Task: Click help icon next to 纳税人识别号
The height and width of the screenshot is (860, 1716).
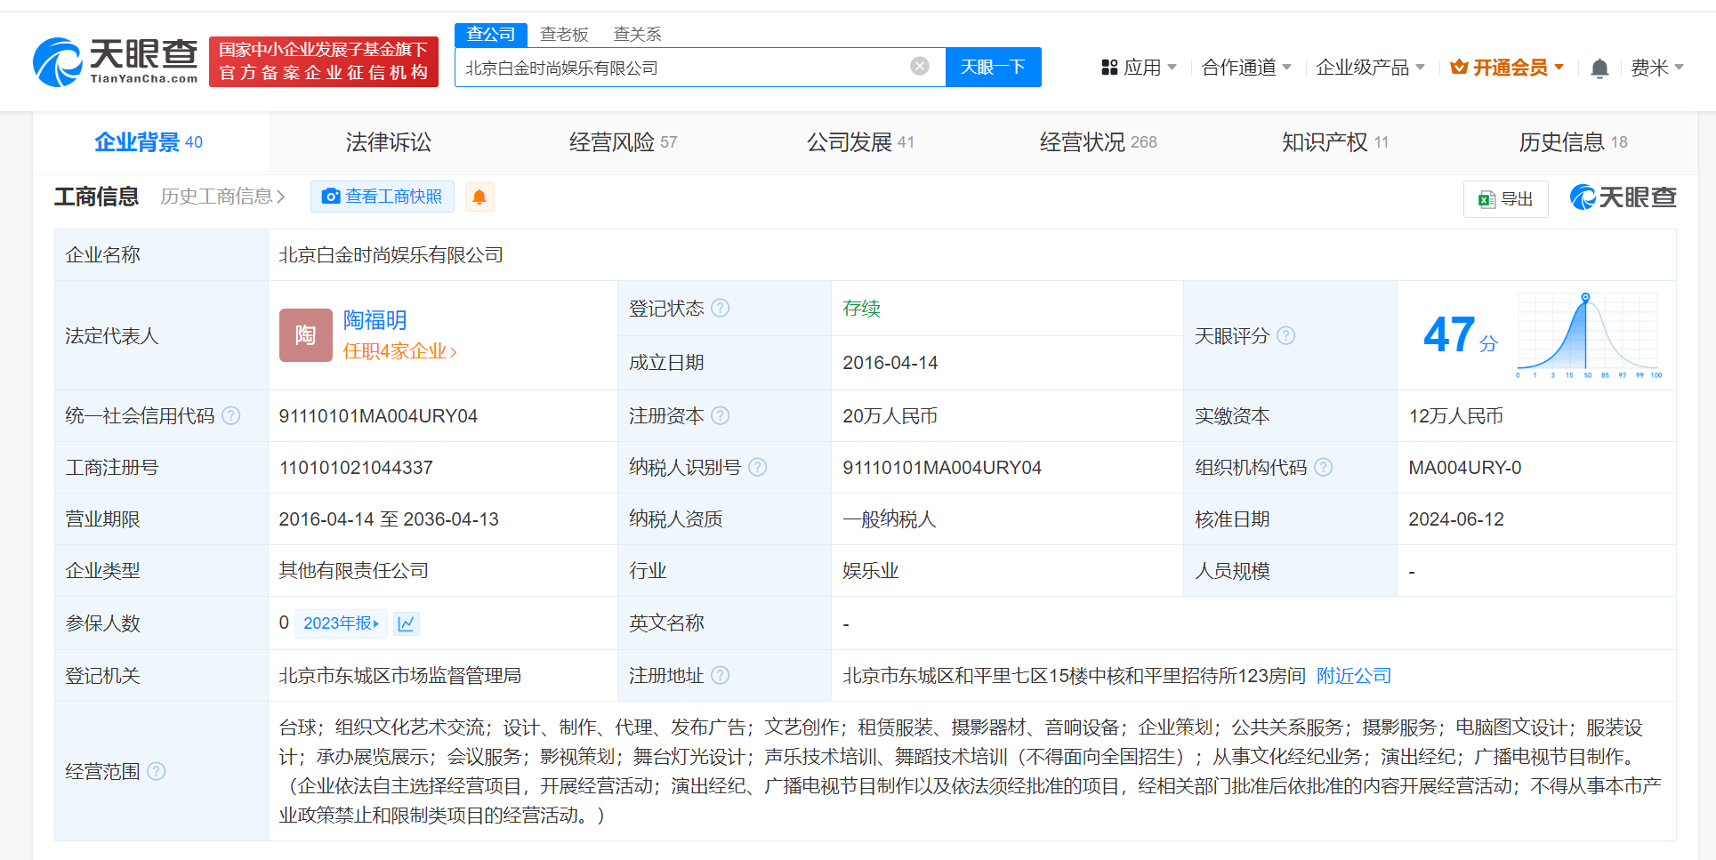Action: (758, 467)
